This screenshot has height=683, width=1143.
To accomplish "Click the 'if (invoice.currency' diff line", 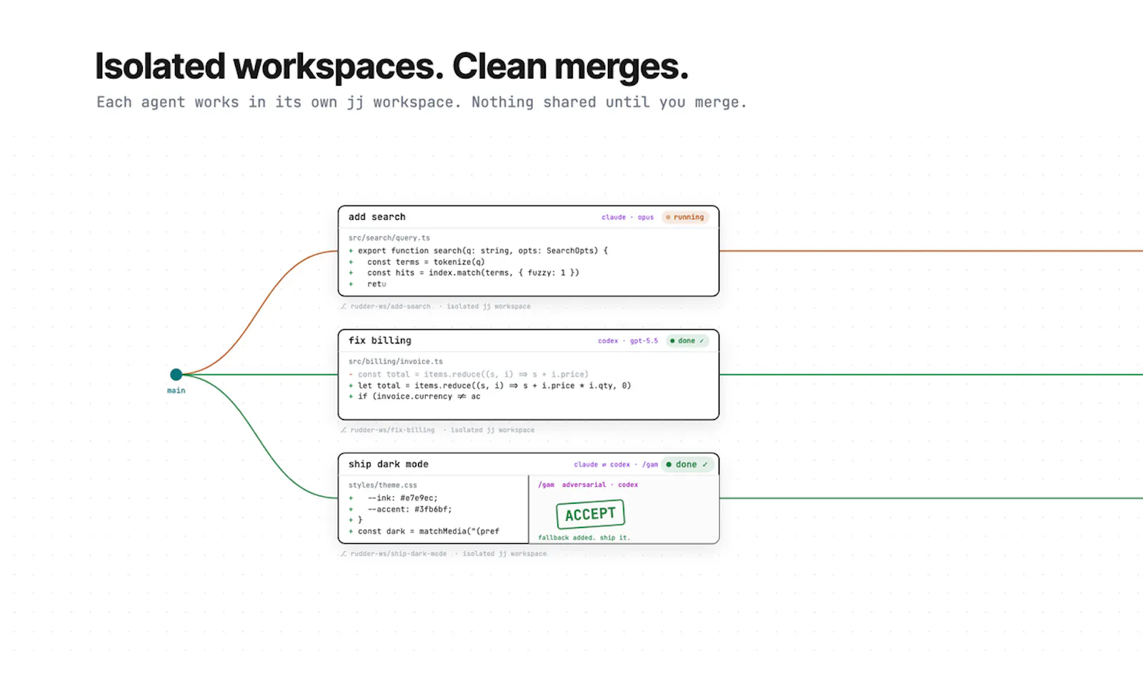I will [x=414, y=396].
